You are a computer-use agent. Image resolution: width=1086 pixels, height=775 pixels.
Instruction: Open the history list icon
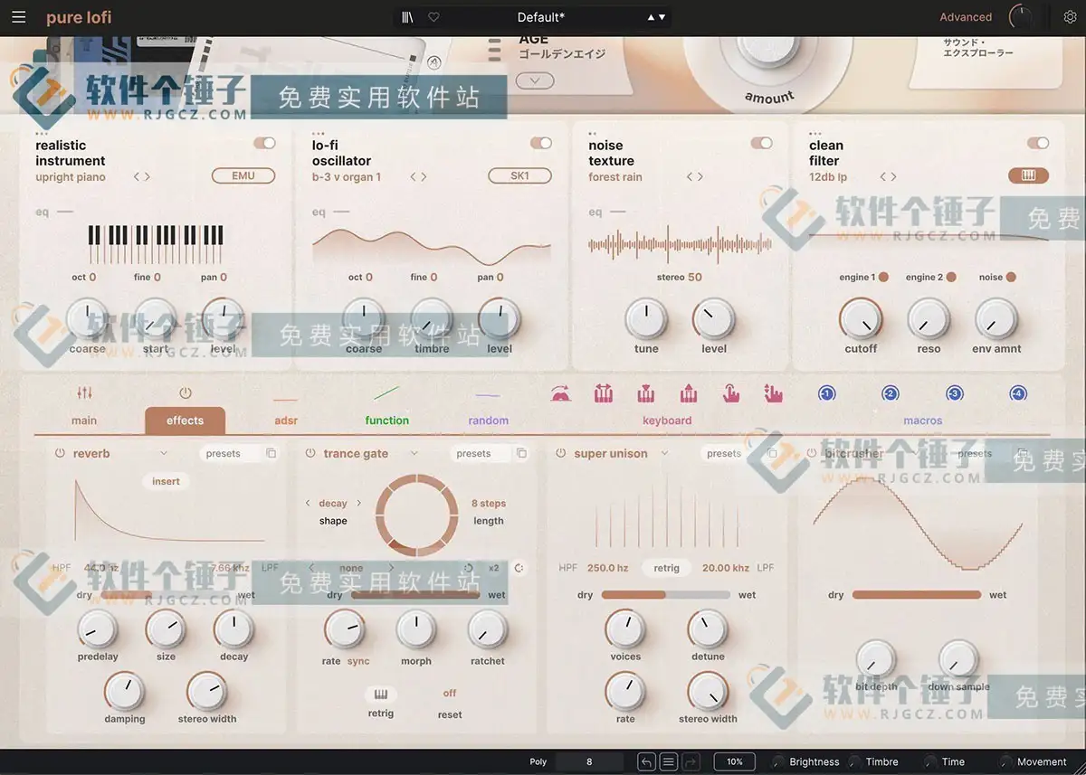pyautogui.click(x=668, y=761)
